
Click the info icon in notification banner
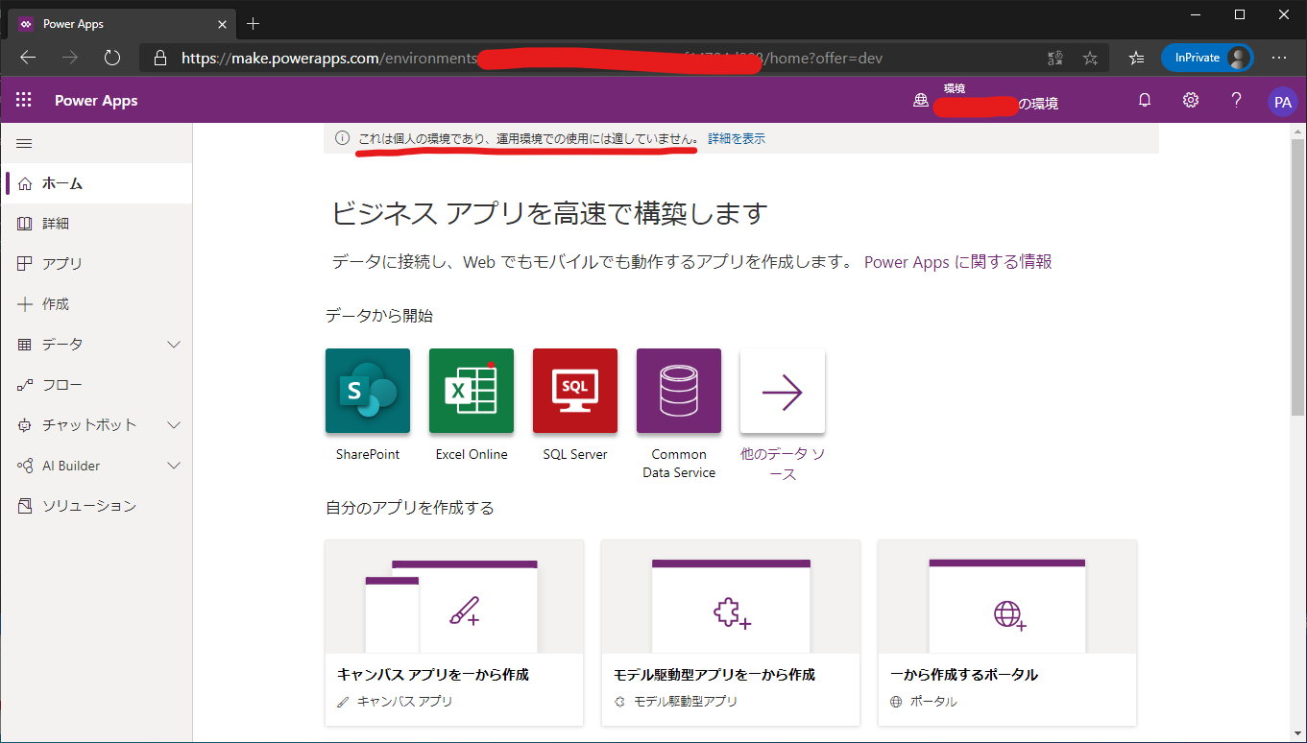(x=342, y=138)
